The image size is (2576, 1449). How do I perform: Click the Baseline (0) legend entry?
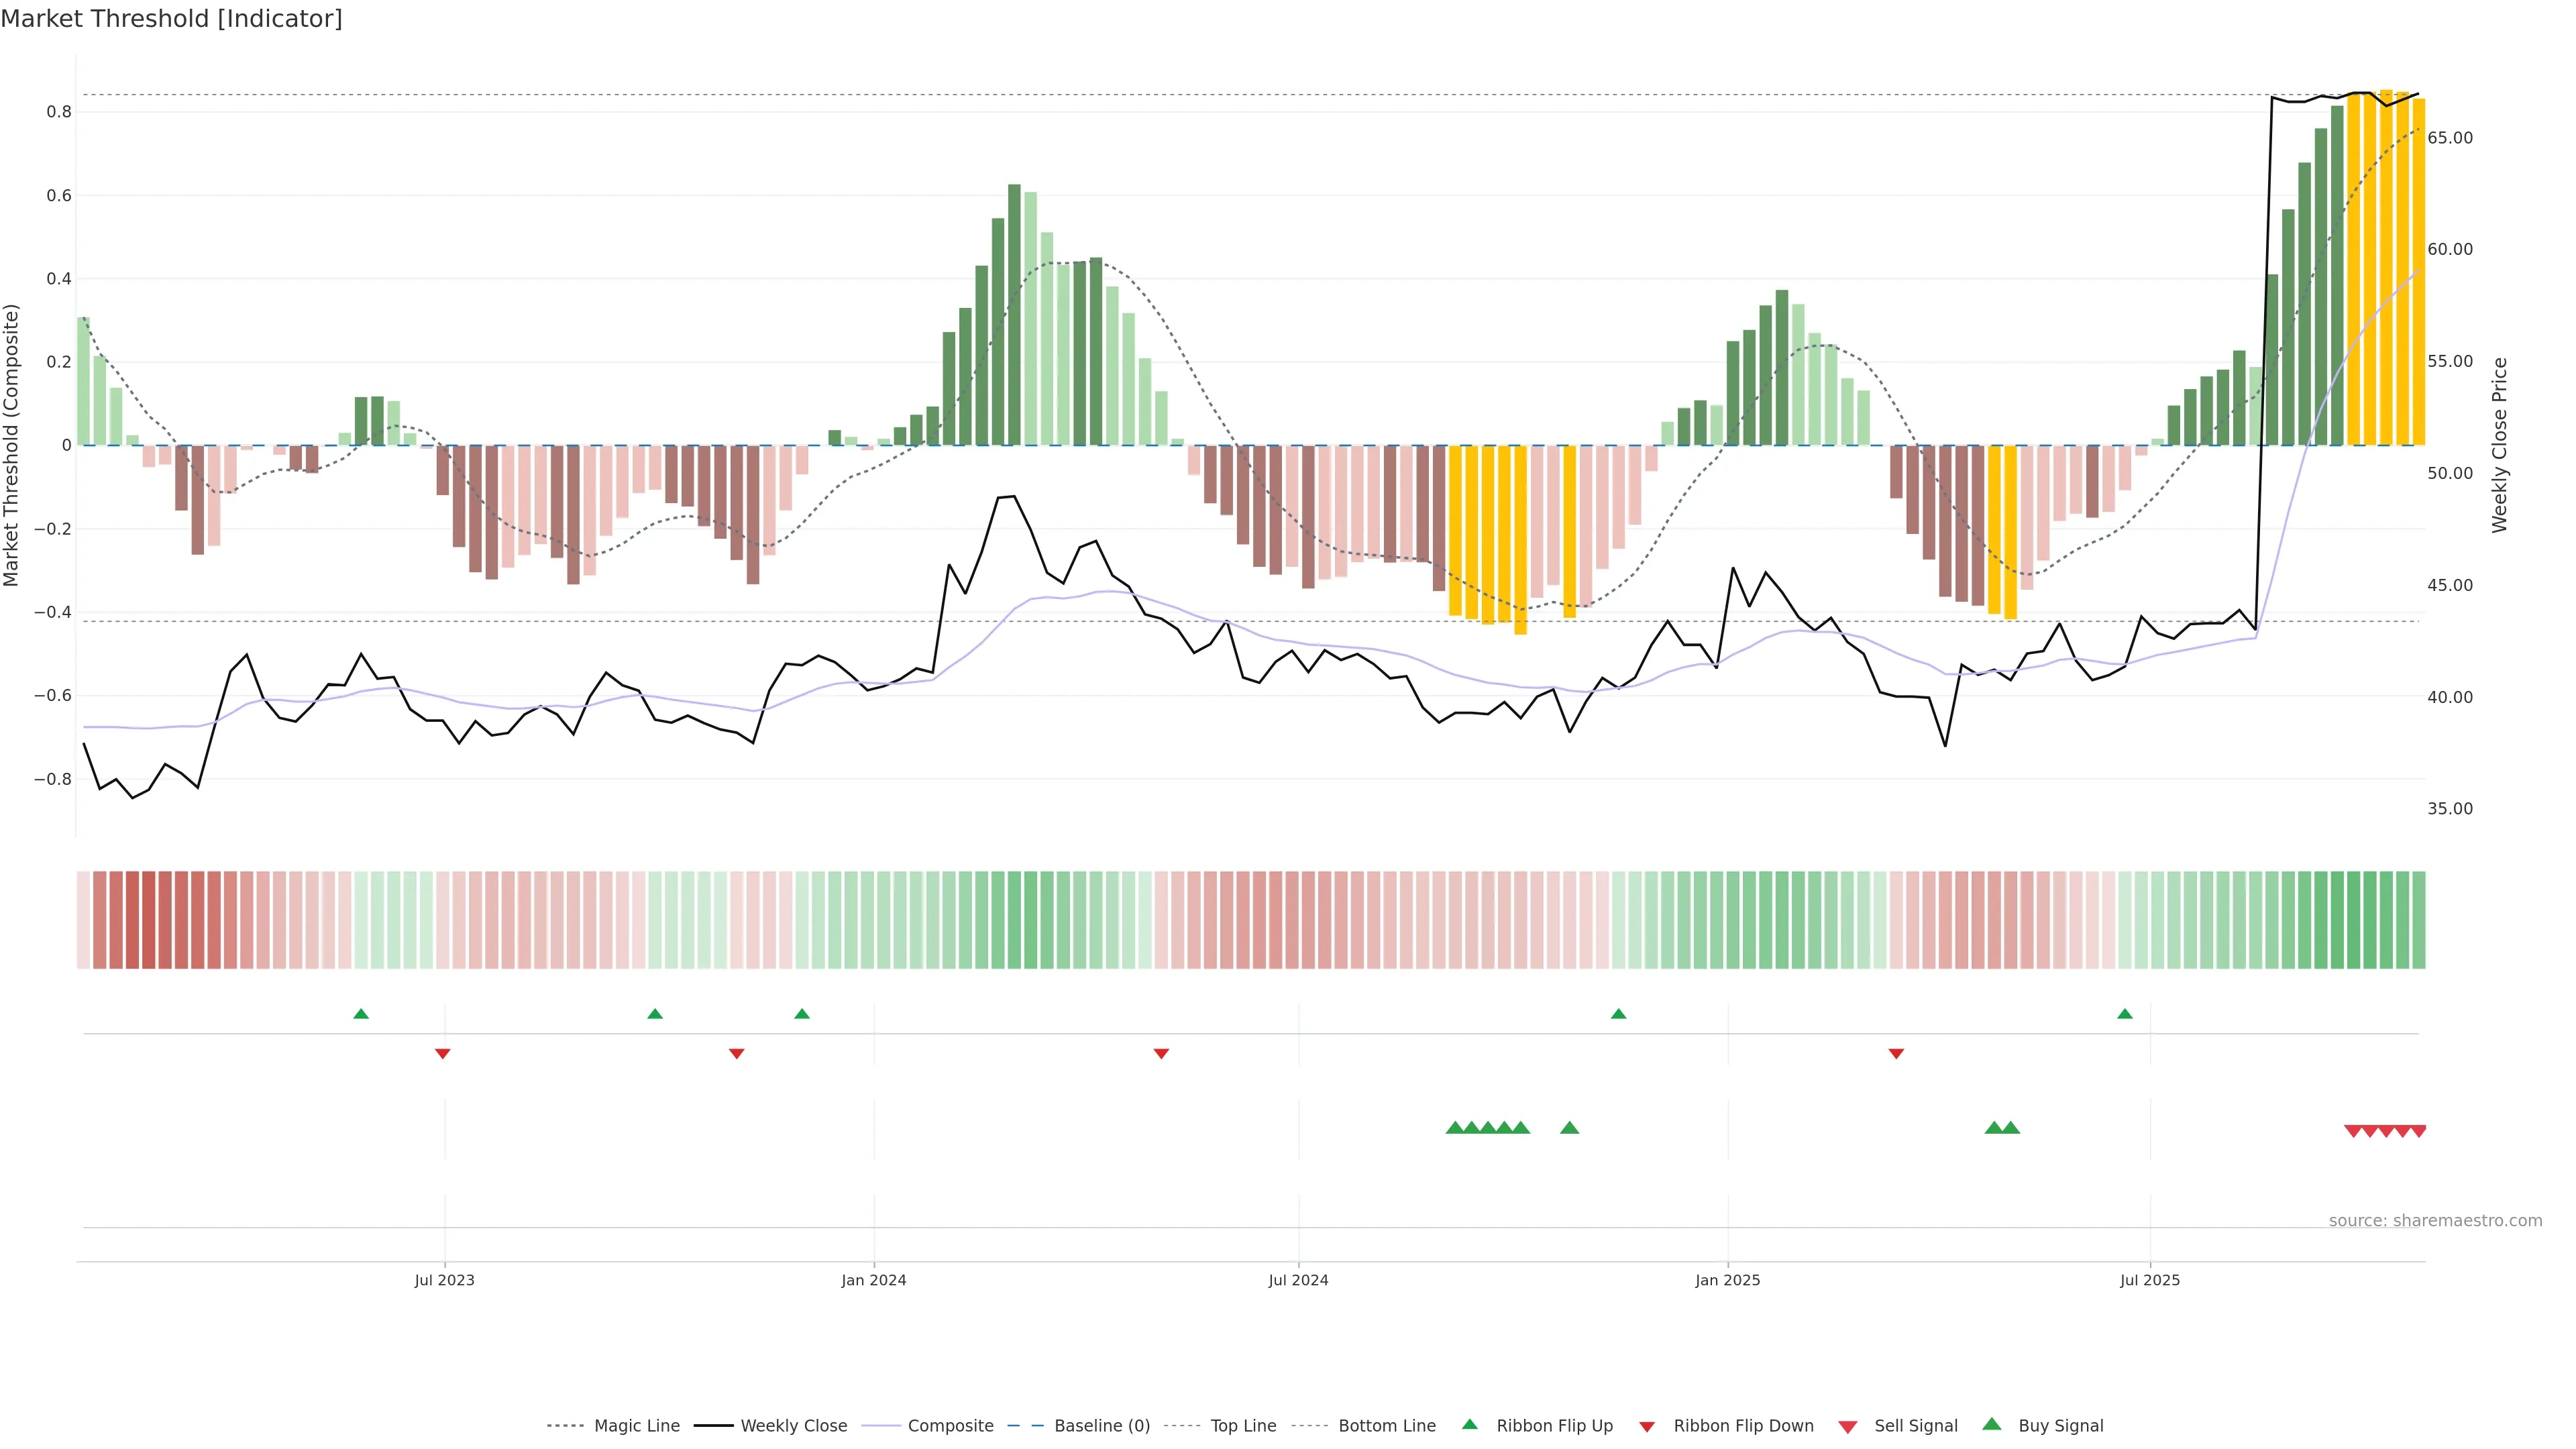(x=1101, y=1425)
